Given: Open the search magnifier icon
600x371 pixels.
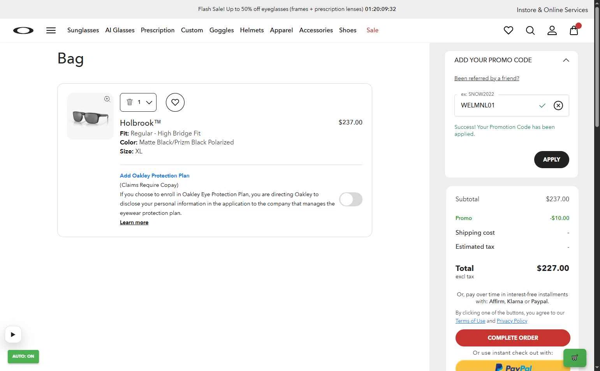Looking at the screenshot, I should point(530,30).
